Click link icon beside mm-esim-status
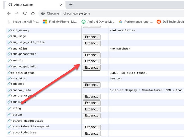189x137 pixels. 9,73
